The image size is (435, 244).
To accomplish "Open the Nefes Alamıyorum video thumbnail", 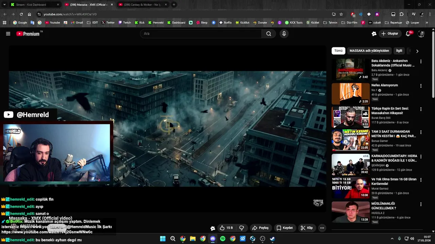I will click(350, 94).
